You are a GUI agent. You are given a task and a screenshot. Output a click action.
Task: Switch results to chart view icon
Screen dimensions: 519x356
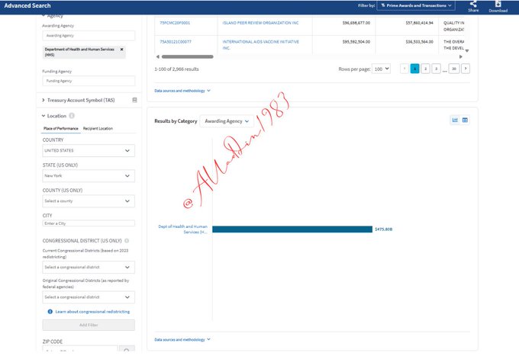[x=455, y=120]
